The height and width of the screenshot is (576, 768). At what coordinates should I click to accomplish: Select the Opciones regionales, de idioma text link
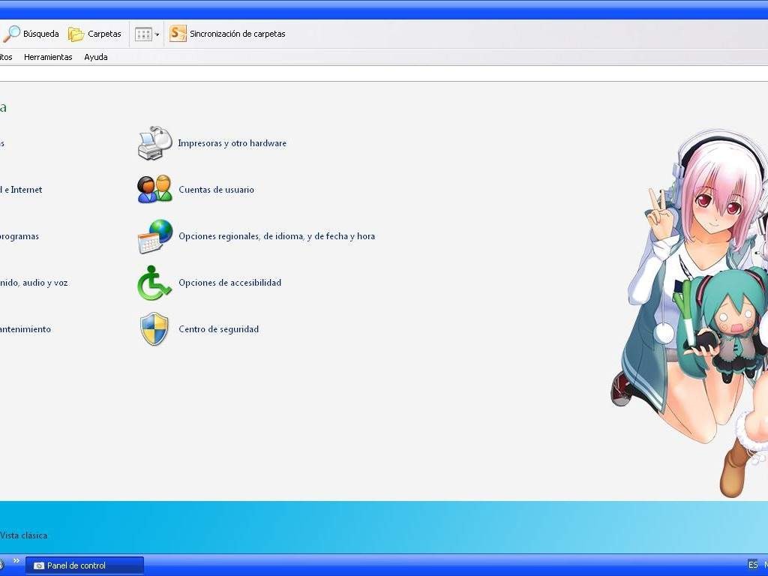coord(276,236)
